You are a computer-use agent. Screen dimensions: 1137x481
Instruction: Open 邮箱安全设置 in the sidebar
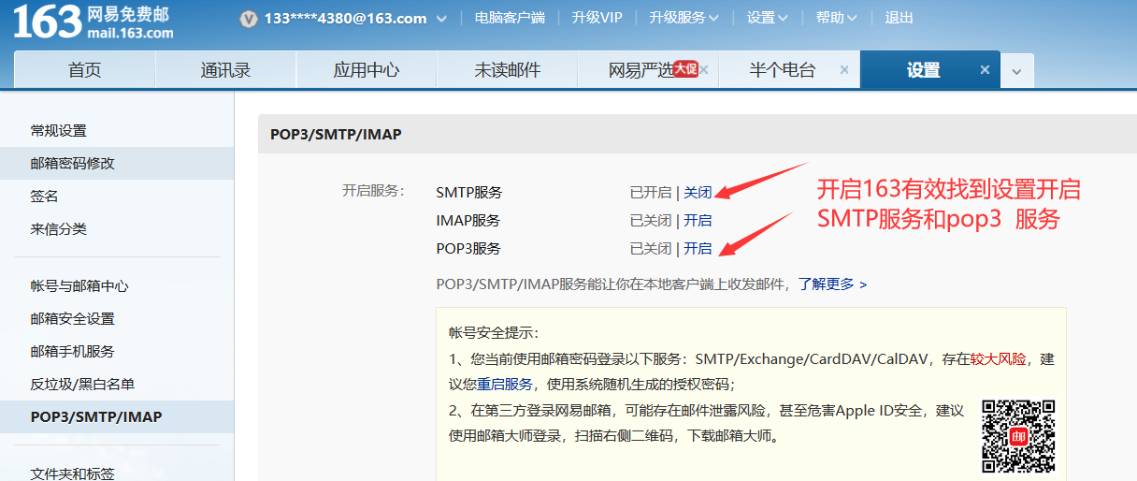pyautogui.click(x=72, y=318)
